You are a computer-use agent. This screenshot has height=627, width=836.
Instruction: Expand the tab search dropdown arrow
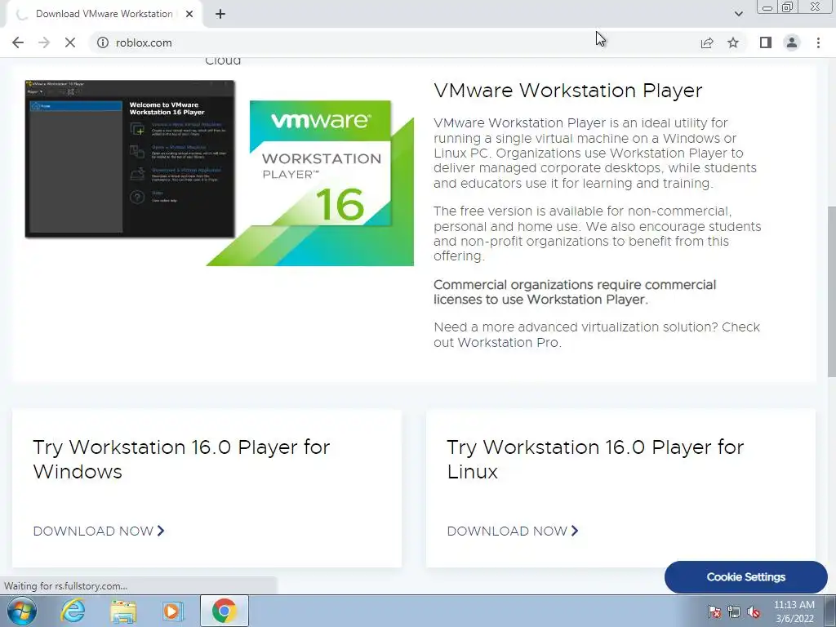pyautogui.click(x=738, y=14)
